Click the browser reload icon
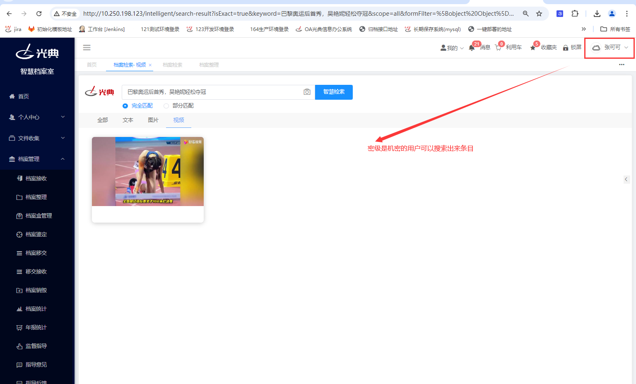The image size is (636, 384). (x=39, y=14)
